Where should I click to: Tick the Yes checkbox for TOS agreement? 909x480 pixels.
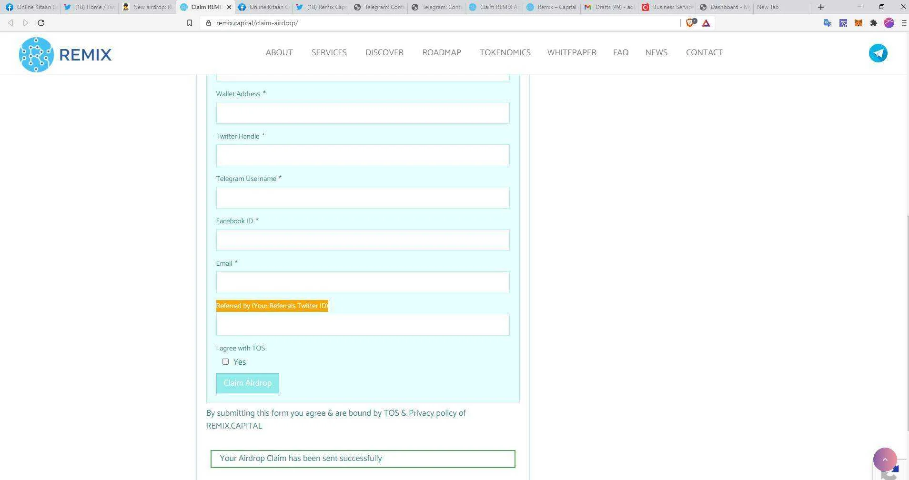click(x=225, y=362)
